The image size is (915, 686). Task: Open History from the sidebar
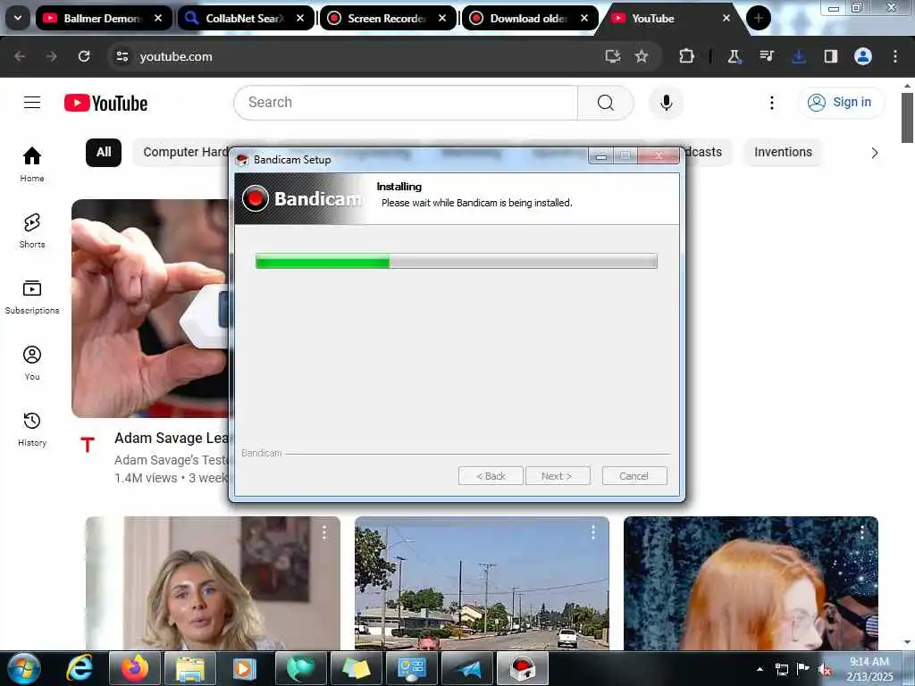(x=32, y=430)
